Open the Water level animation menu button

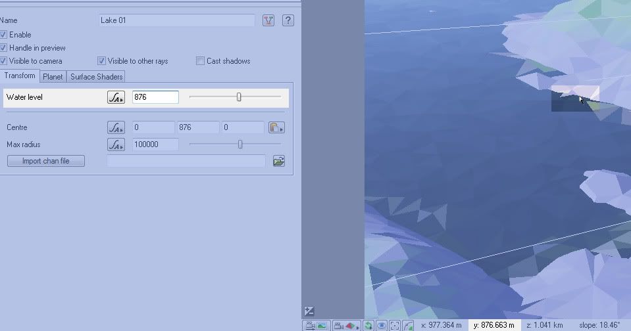click(116, 97)
